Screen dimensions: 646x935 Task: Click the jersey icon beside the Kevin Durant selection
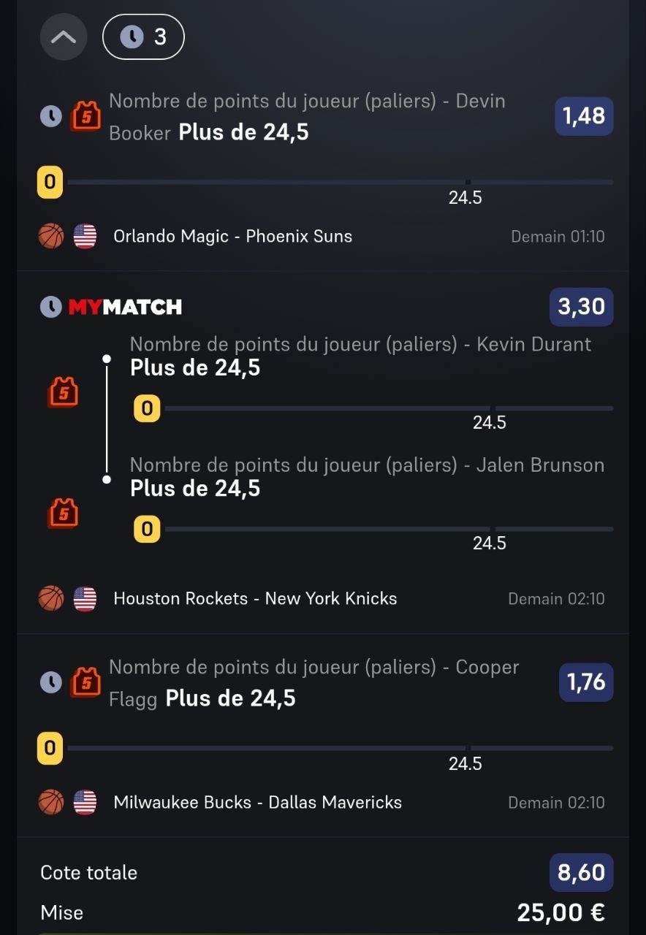[x=63, y=393]
